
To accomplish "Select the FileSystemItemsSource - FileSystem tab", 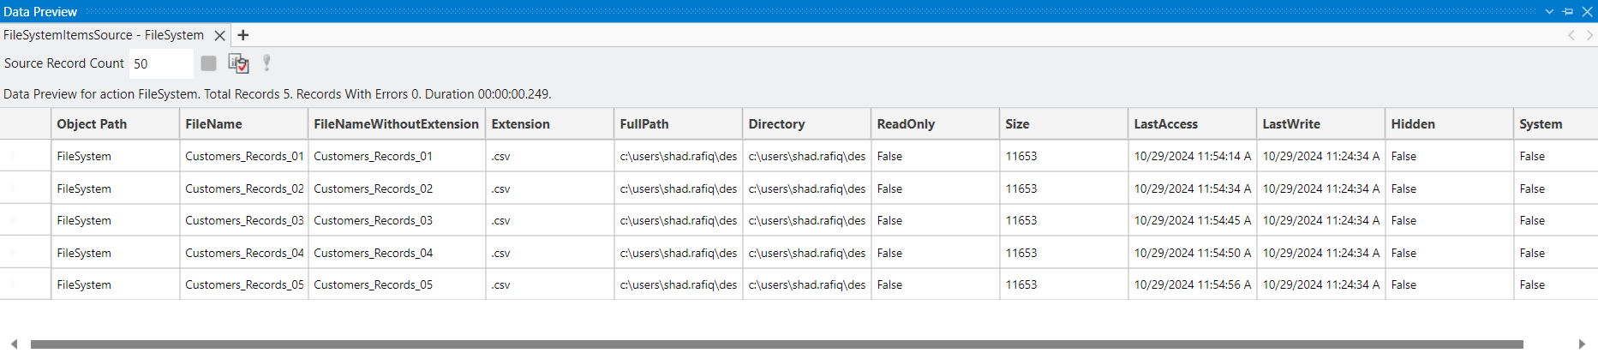I will 104,35.
